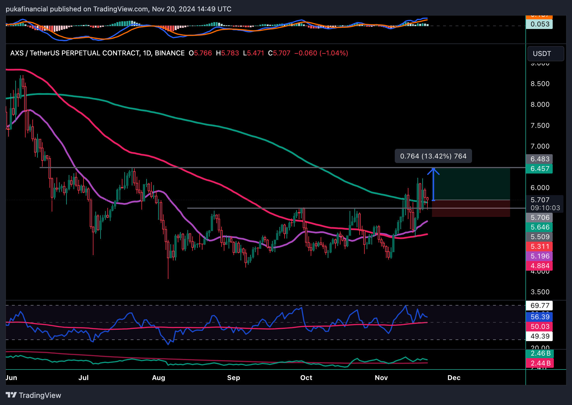Click the low price value L5.471
Viewport: 572px width, 405px height.
254,53
